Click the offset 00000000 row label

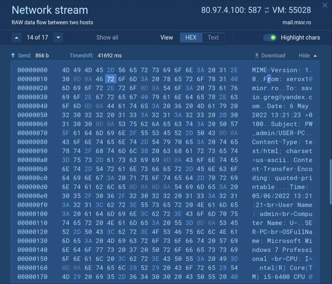pos(32,70)
